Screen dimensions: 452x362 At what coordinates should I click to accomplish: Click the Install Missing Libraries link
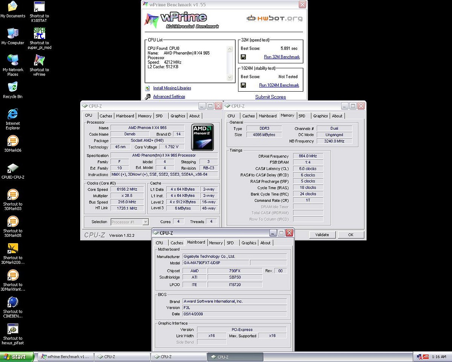[172, 88]
